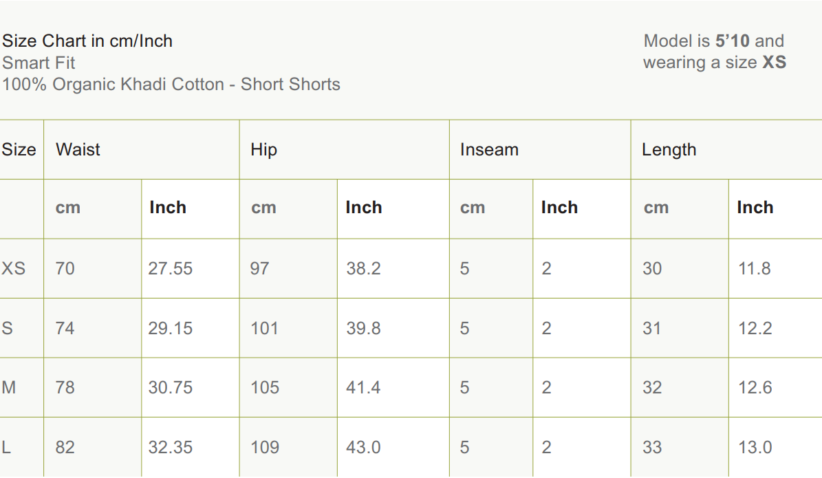822x478 pixels.
Task: Click the Model is 5'10 note
Action: pos(713,41)
